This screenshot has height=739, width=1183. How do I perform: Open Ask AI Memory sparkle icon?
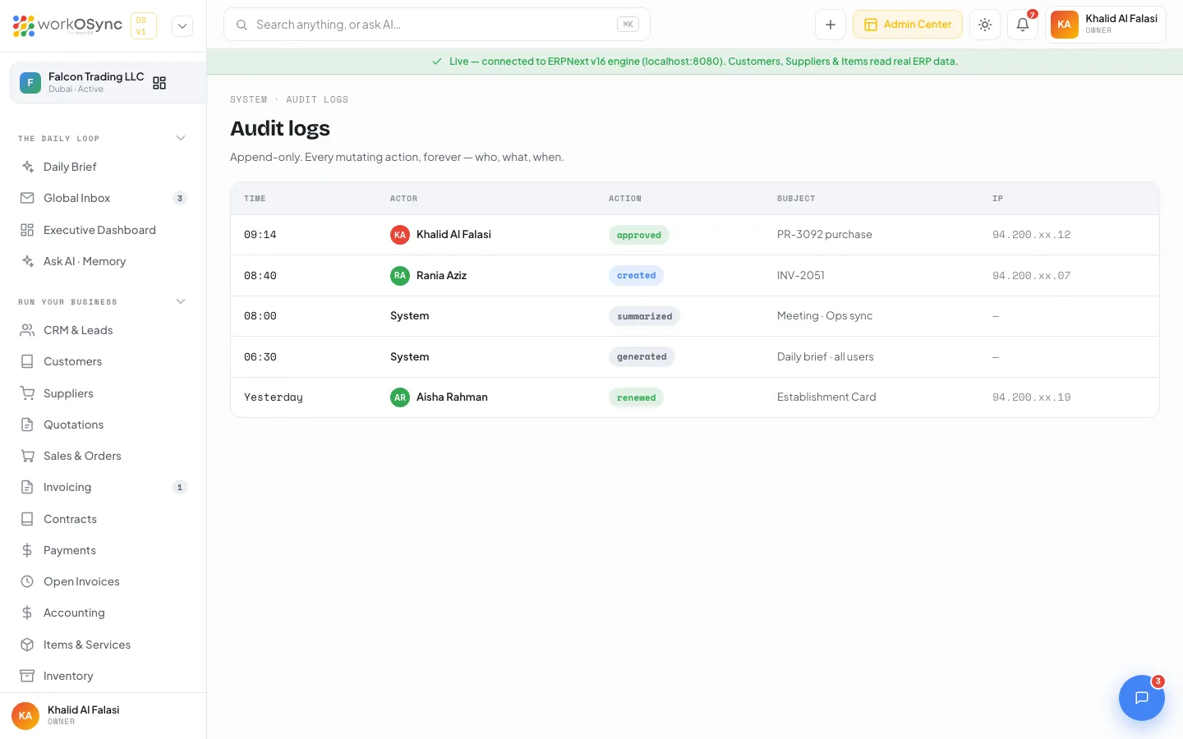pos(27,261)
